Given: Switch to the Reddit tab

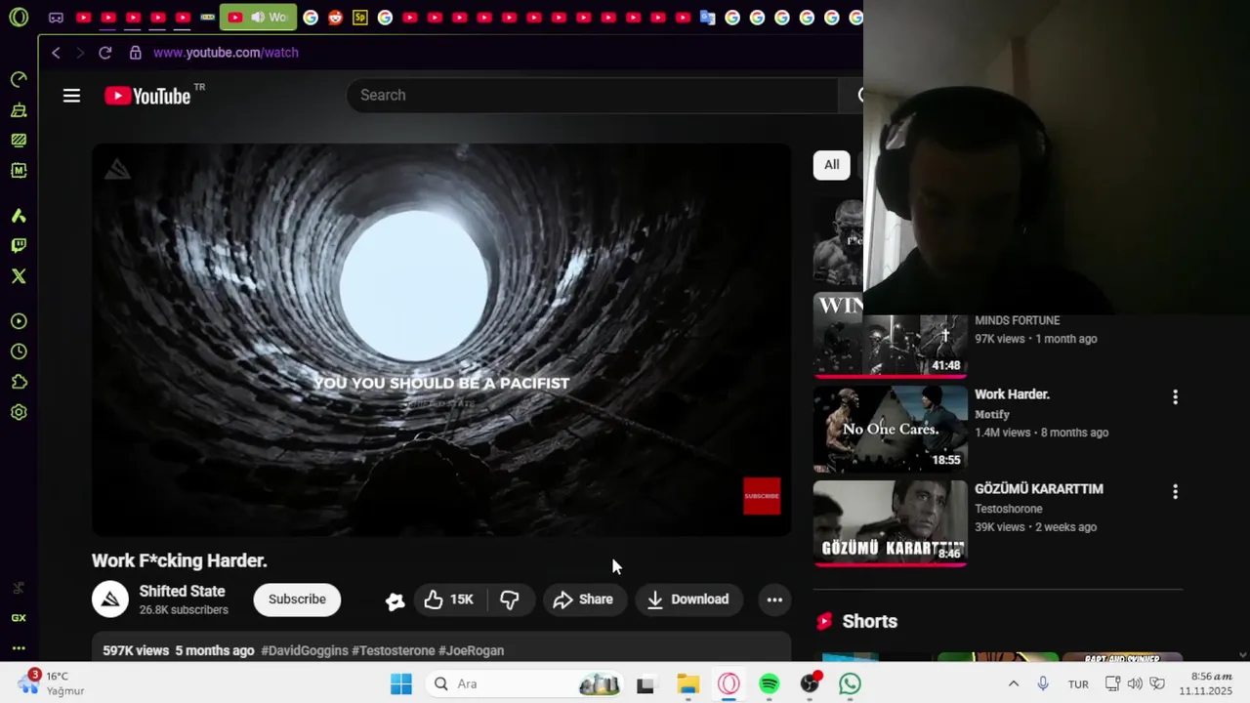Looking at the screenshot, I should [x=335, y=18].
